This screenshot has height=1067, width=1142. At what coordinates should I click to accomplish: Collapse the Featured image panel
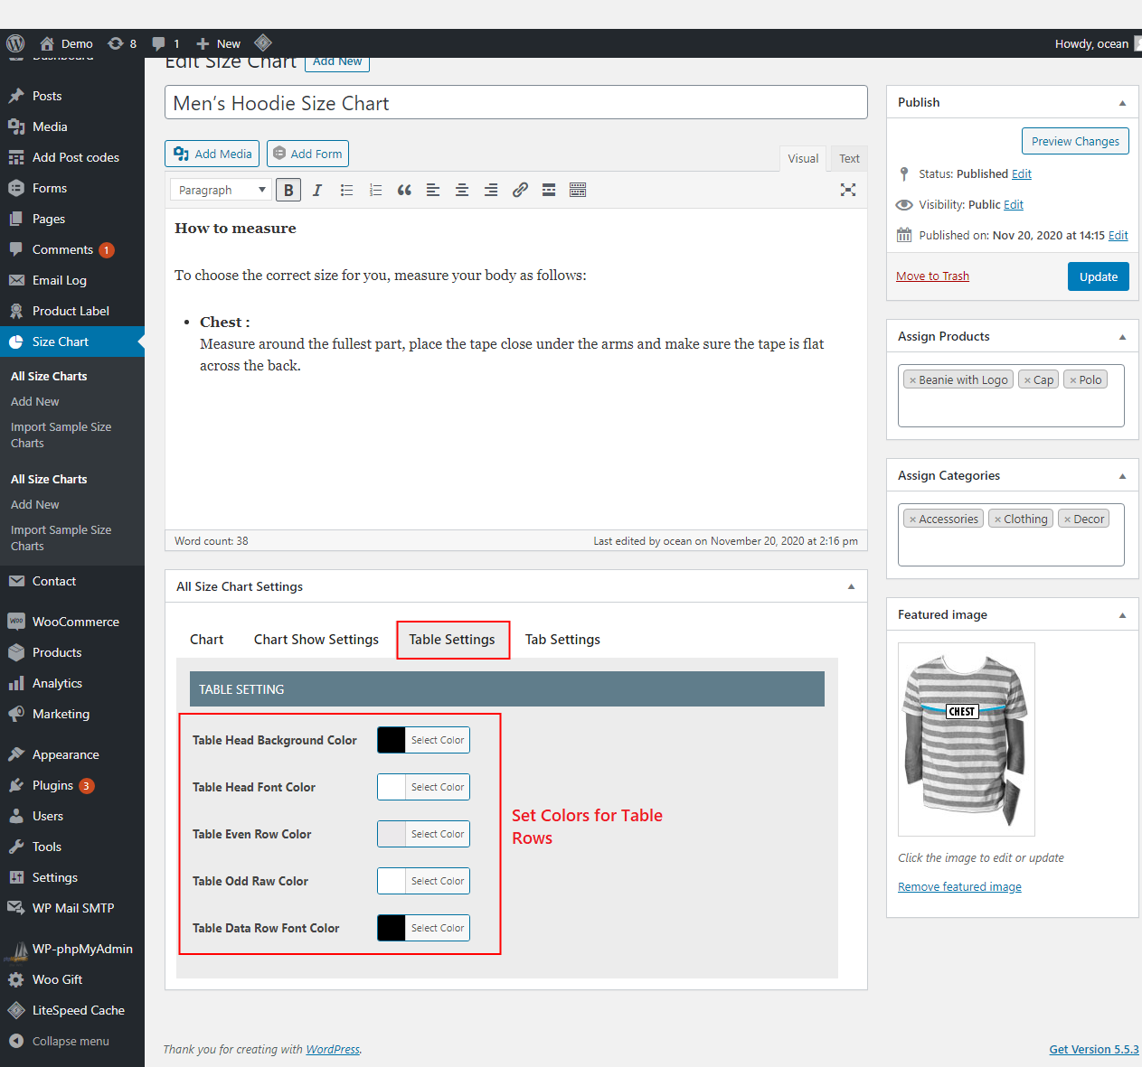1123,614
